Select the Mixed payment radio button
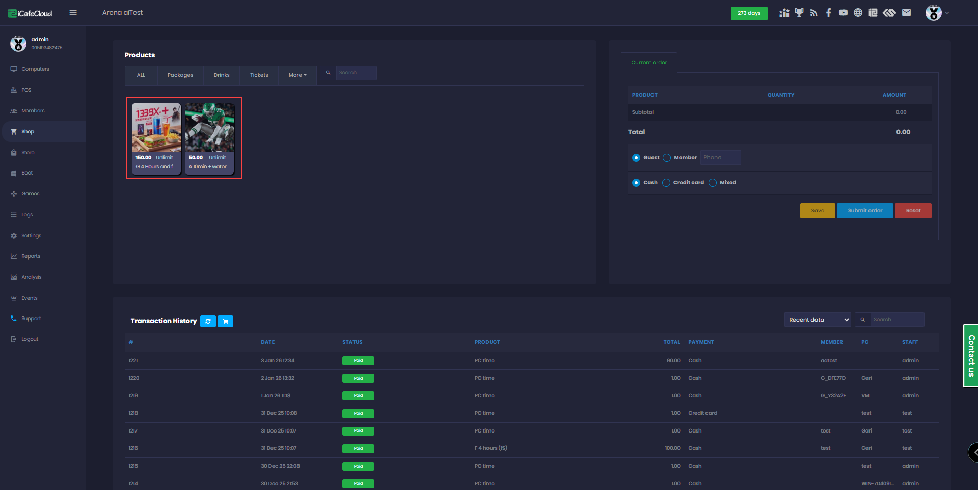This screenshot has height=490, width=978. click(x=713, y=183)
